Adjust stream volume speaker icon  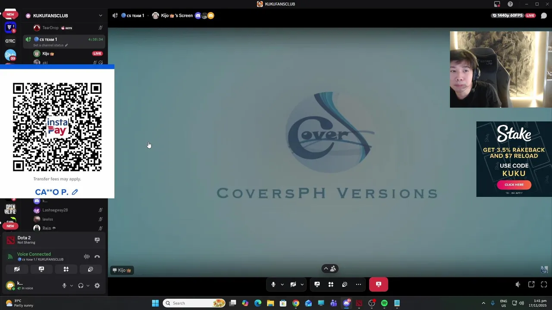pos(518,284)
